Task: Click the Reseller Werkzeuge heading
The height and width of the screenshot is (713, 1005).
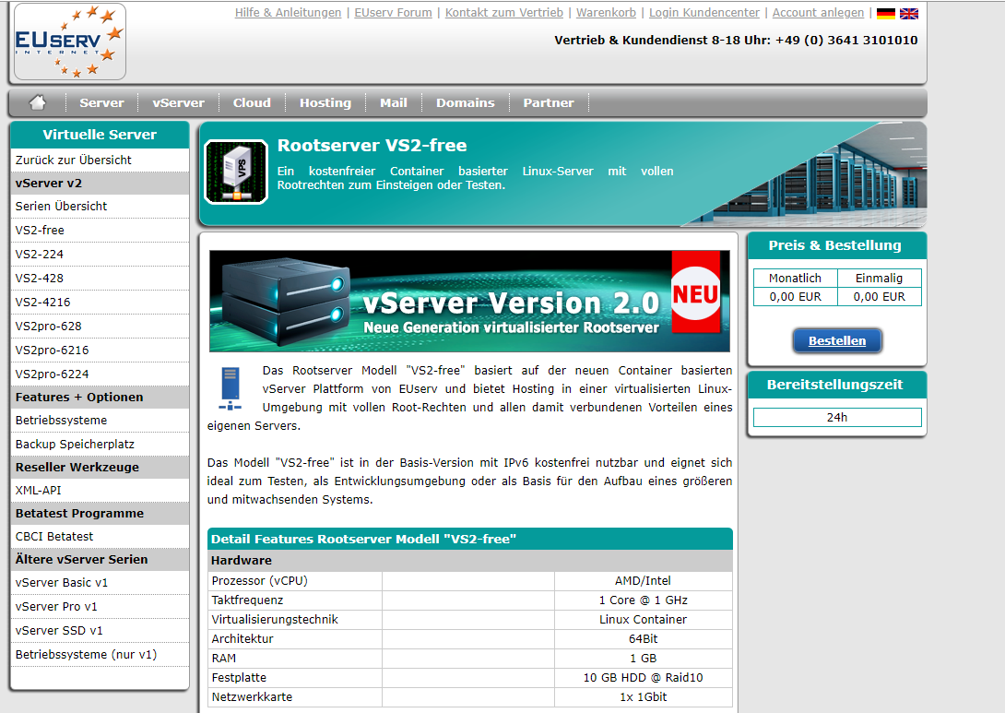Action: 100,467
